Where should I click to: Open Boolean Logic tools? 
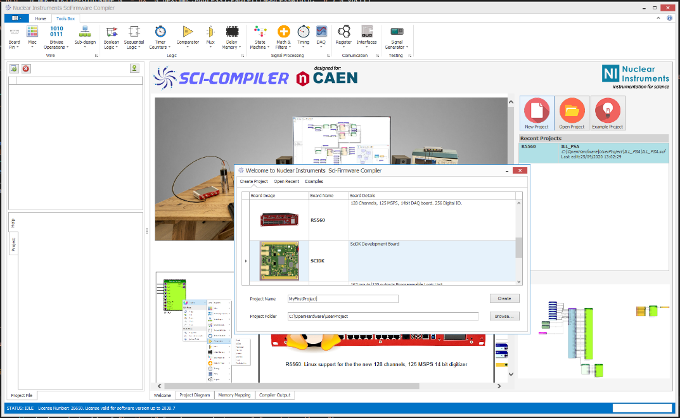pyautogui.click(x=112, y=37)
